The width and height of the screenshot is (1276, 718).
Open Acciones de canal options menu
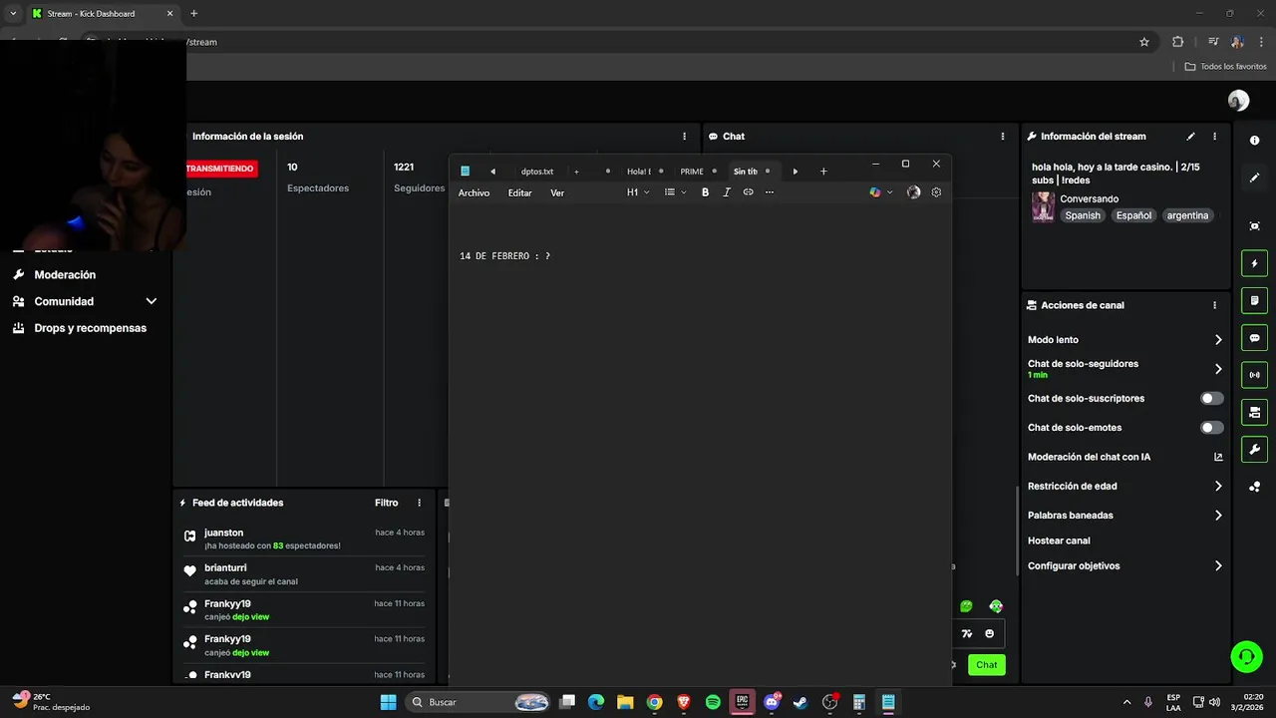(x=1214, y=305)
